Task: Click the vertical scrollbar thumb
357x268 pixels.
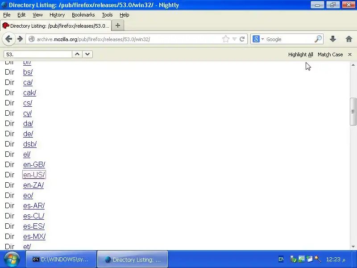Action: (x=353, y=111)
